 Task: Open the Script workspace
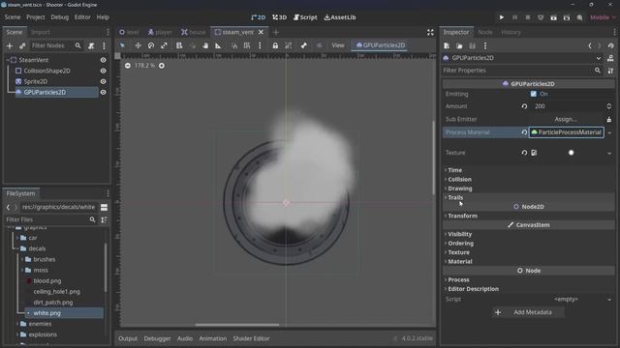(x=305, y=17)
